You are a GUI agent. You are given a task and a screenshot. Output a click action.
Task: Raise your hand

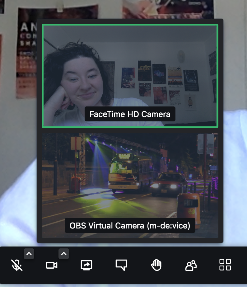tap(156, 265)
